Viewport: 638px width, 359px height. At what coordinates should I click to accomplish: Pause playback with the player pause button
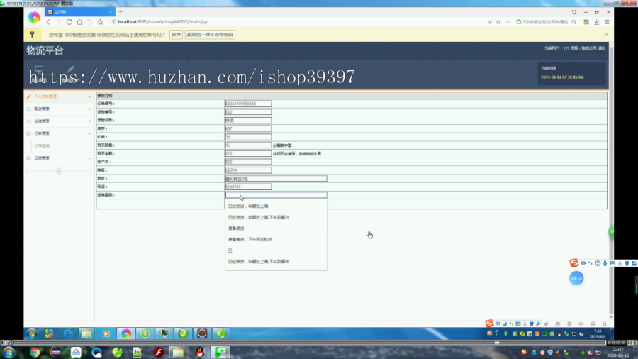point(3,343)
